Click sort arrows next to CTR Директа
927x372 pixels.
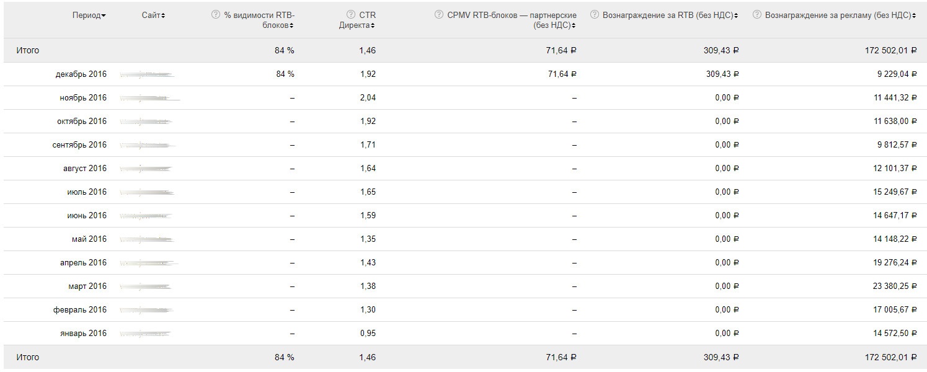[375, 26]
